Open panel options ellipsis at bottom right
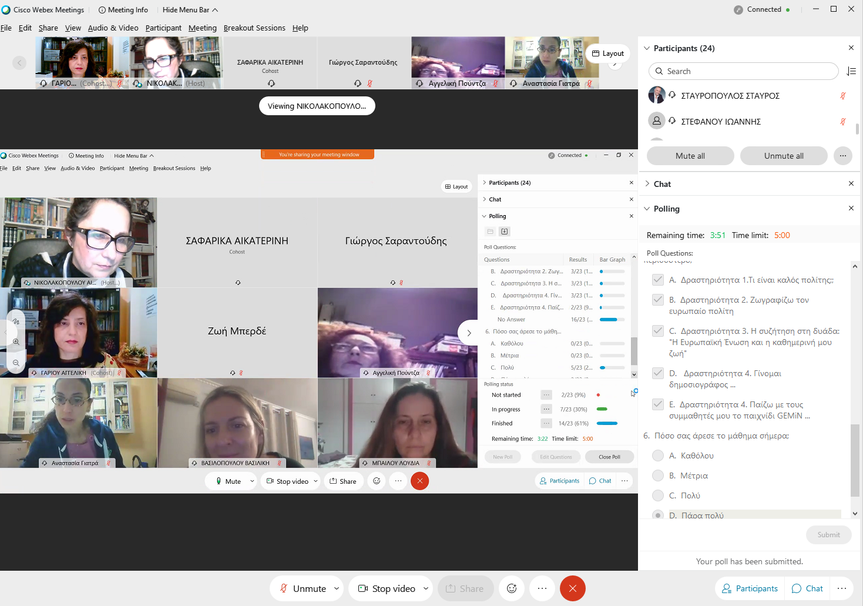Image resolution: width=863 pixels, height=606 pixels. tap(842, 588)
